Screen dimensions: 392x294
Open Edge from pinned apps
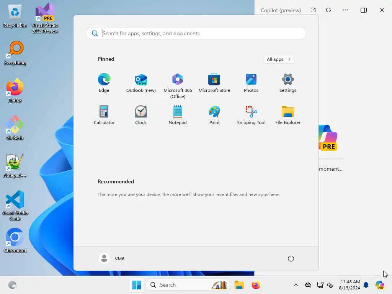point(104,83)
